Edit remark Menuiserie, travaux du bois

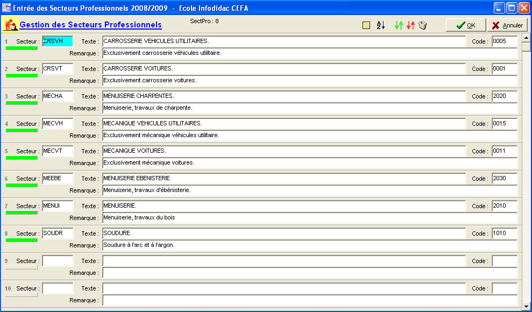[x=310, y=218]
